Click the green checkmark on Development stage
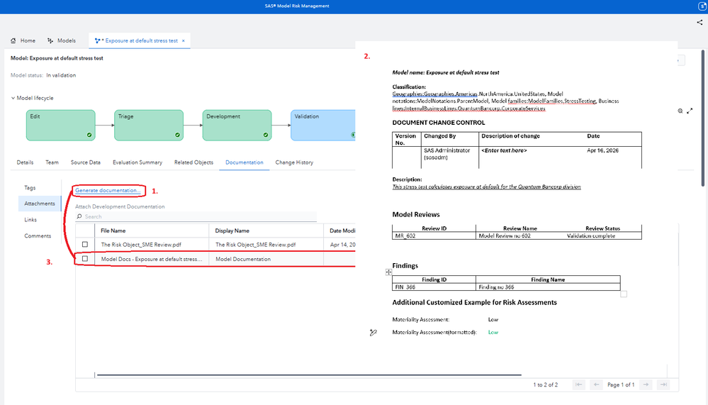Screen dimensions: 708x405 click(x=266, y=135)
